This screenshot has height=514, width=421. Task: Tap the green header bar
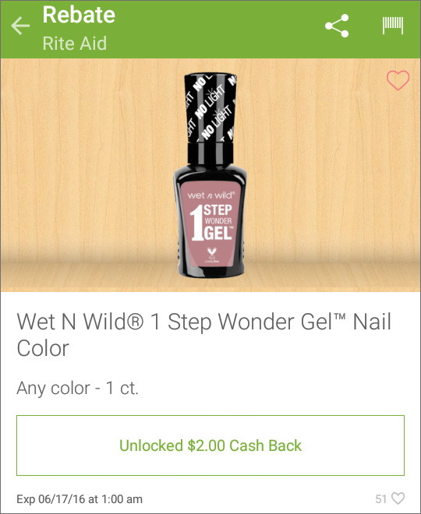tap(210, 29)
